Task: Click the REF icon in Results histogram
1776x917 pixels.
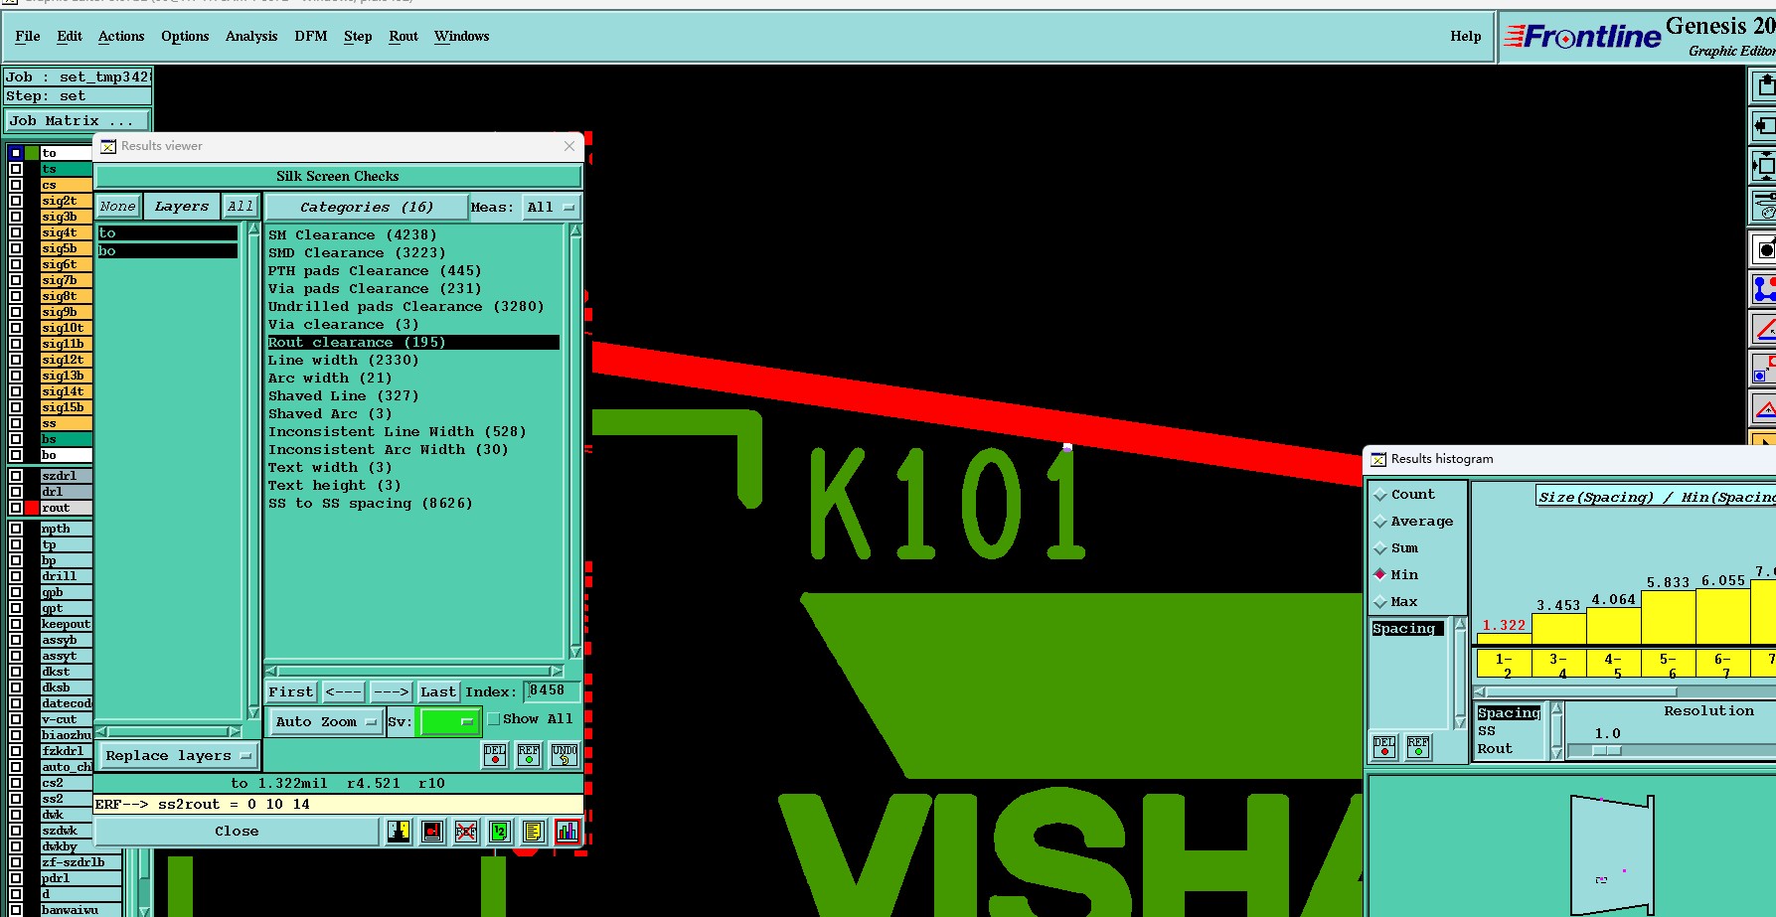Action: [1418, 747]
